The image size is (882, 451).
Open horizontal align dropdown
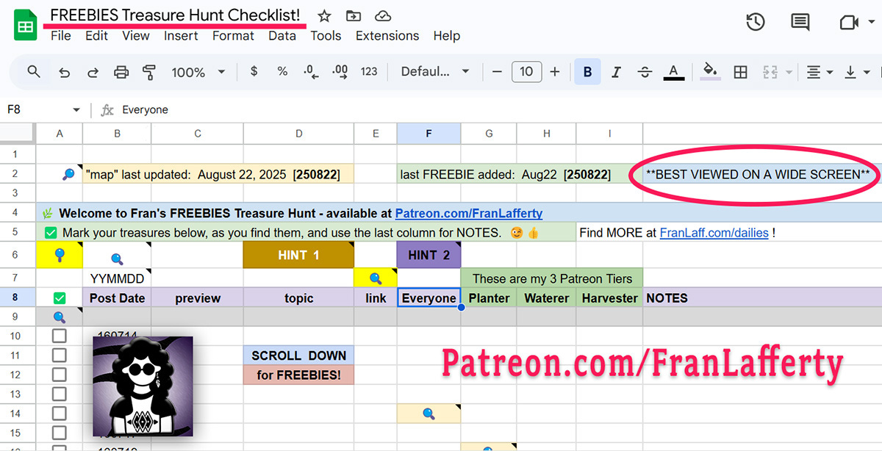point(820,72)
